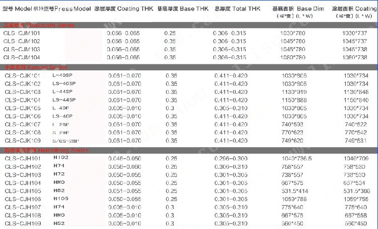378x229 pixels.
Task: Click the CLS-CJM103 model cell
Action: click(22, 50)
